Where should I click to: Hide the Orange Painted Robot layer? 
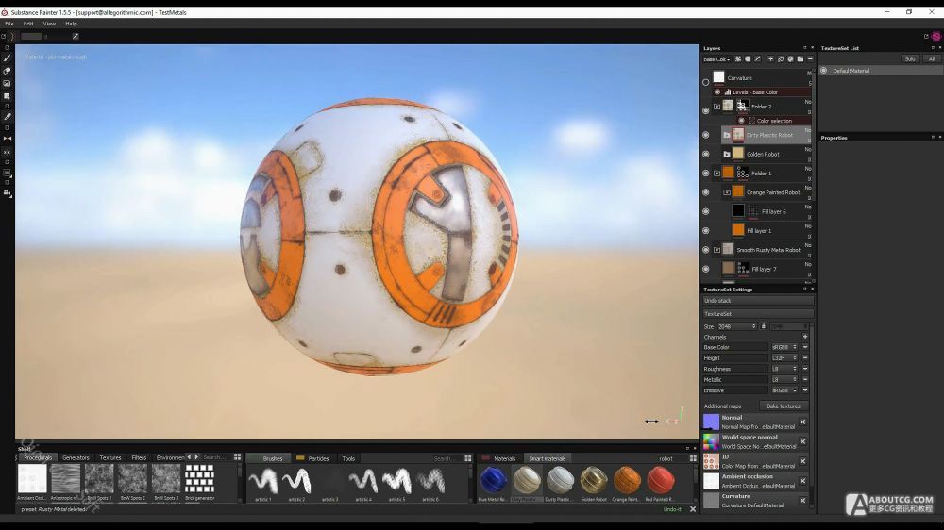[x=705, y=192]
